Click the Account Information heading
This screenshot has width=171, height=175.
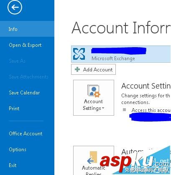pos(121,28)
